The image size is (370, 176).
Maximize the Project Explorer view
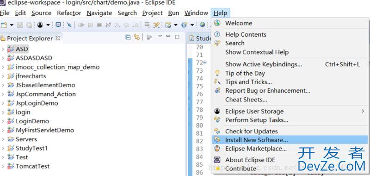[x=177, y=37]
